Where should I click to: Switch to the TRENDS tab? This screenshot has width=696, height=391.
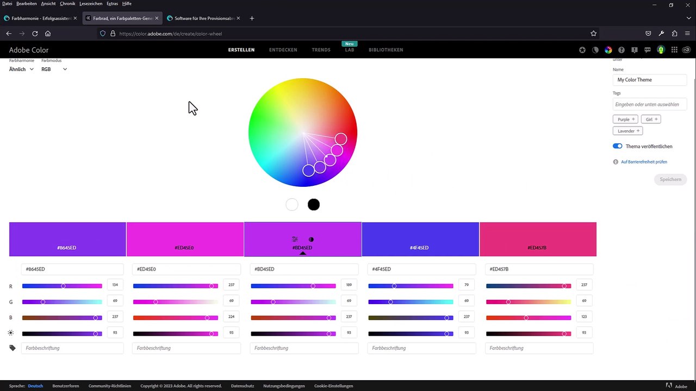(x=321, y=50)
